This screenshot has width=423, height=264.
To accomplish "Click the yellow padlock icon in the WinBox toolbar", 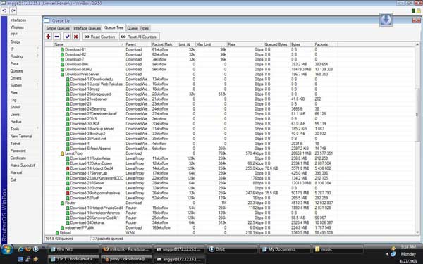I will coord(418,11).
